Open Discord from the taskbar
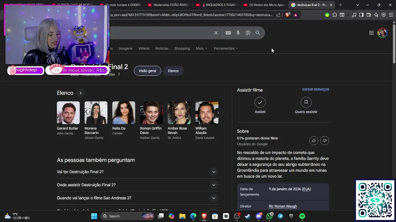 (259, 216)
